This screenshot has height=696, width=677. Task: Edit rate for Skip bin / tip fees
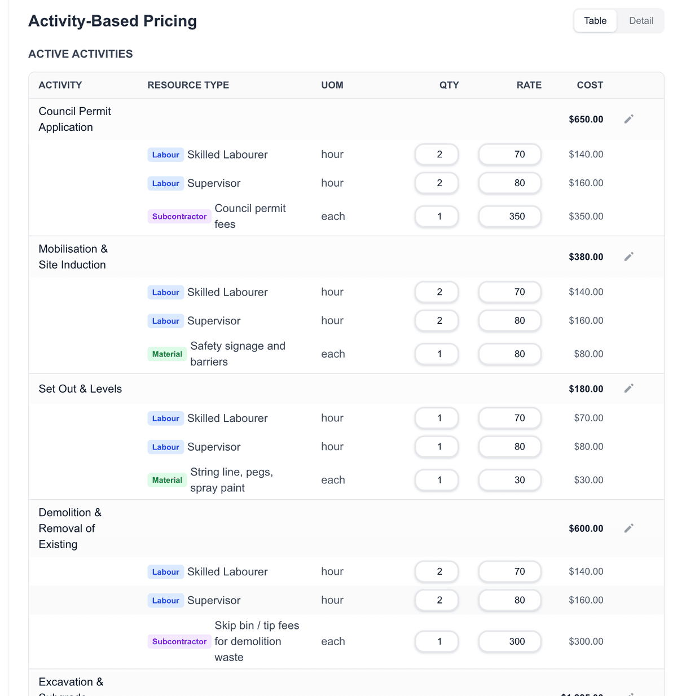(x=509, y=641)
